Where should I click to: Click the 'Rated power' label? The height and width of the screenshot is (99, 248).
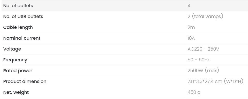[x=18, y=71]
